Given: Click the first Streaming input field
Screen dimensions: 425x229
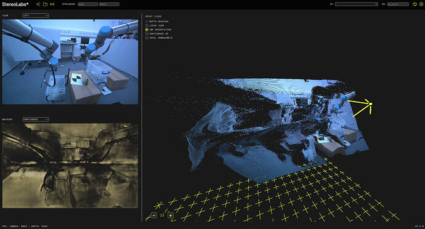Looking at the screenshot, I should click(88, 4).
